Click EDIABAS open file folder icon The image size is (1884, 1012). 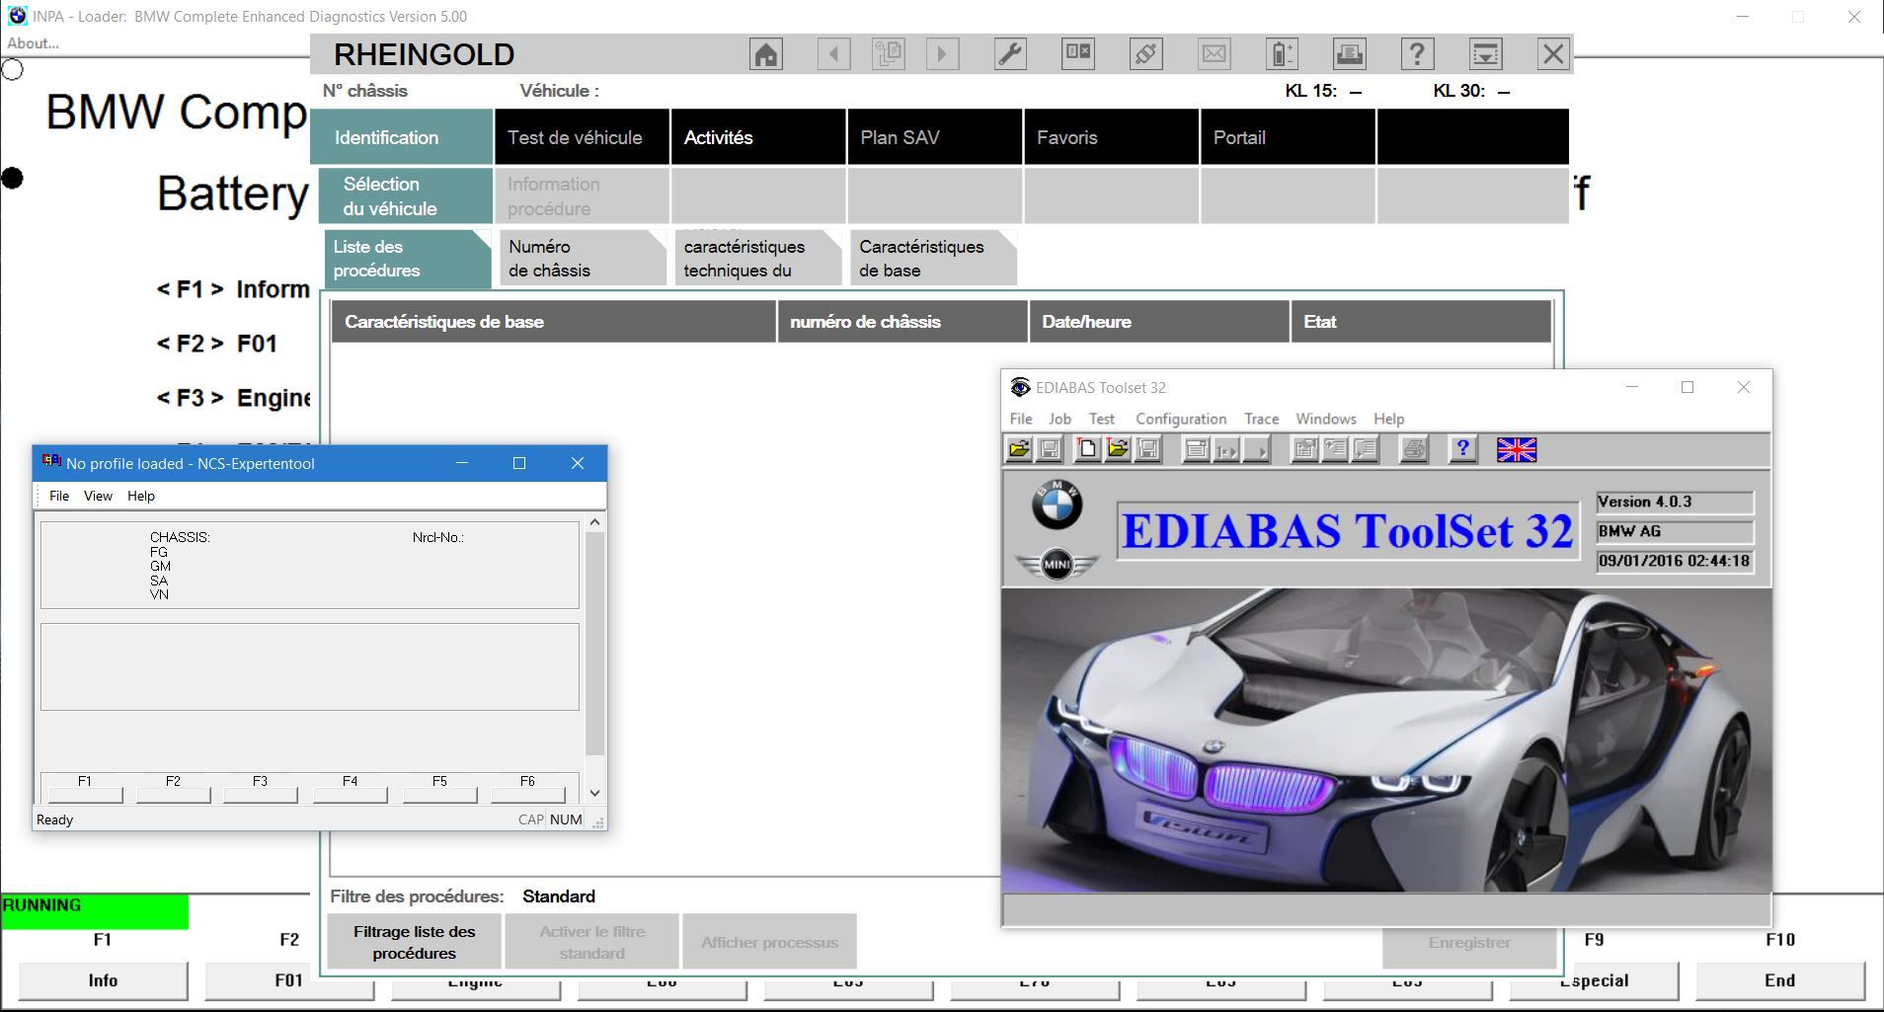click(x=1019, y=450)
